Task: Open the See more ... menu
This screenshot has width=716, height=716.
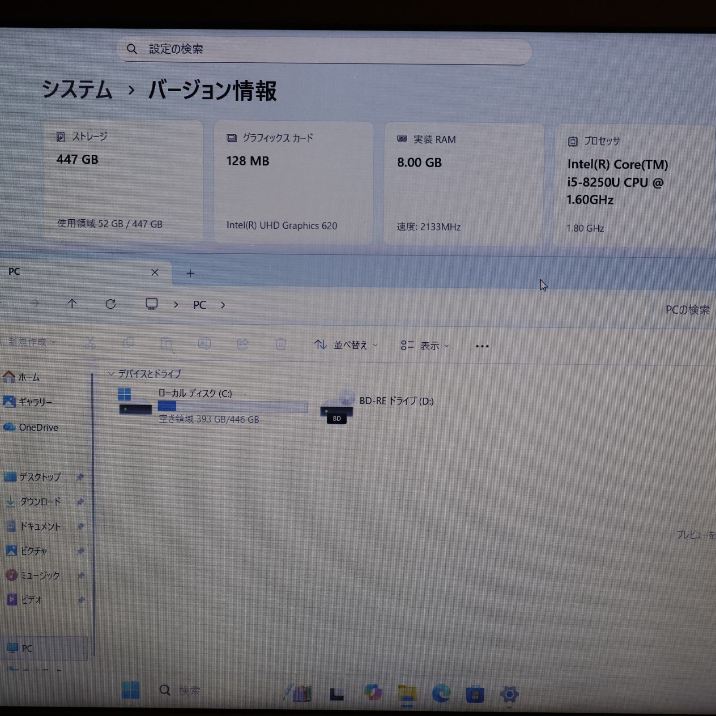Action: tap(482, 345)
